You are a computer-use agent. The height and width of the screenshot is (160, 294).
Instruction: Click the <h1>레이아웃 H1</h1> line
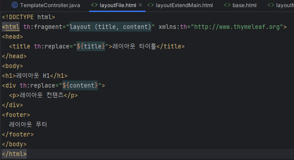(35, 76)
